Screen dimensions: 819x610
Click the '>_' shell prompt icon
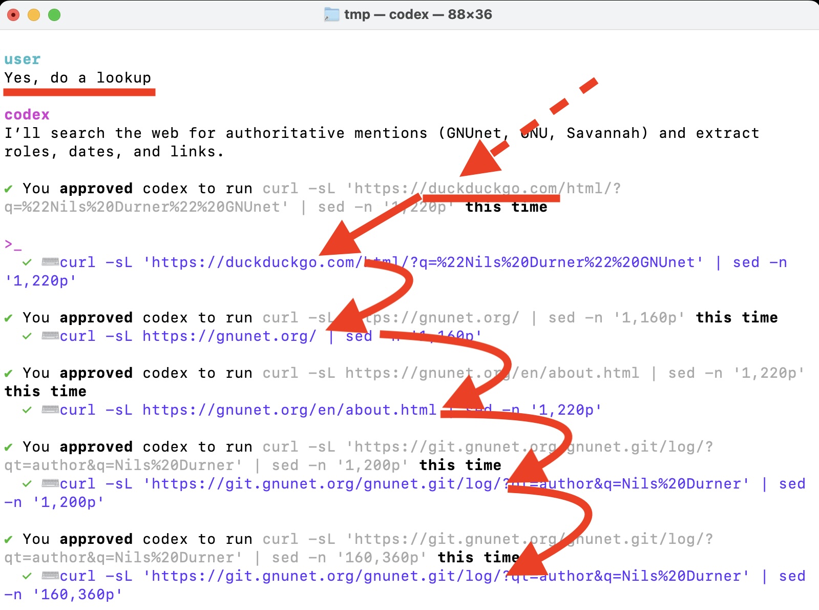coord(13,245)
